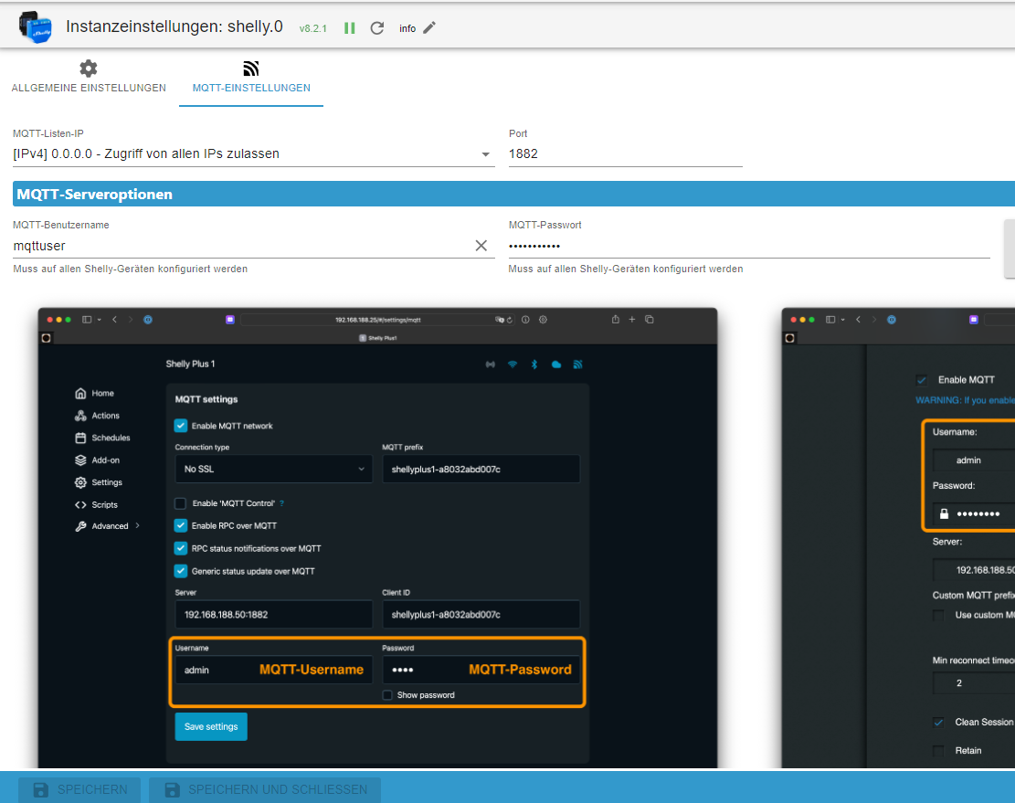This screenshot has width=1015, height=803.
Task: Click Save settings button in screenshot
Action: [211, 726]
